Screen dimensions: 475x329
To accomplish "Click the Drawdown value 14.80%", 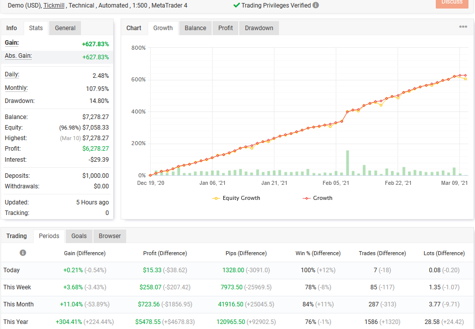I will pos(99,101).
